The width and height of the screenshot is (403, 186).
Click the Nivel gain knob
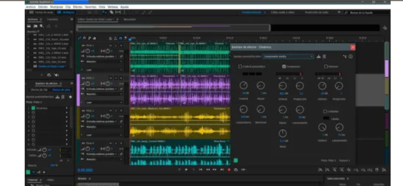(282, 133)
